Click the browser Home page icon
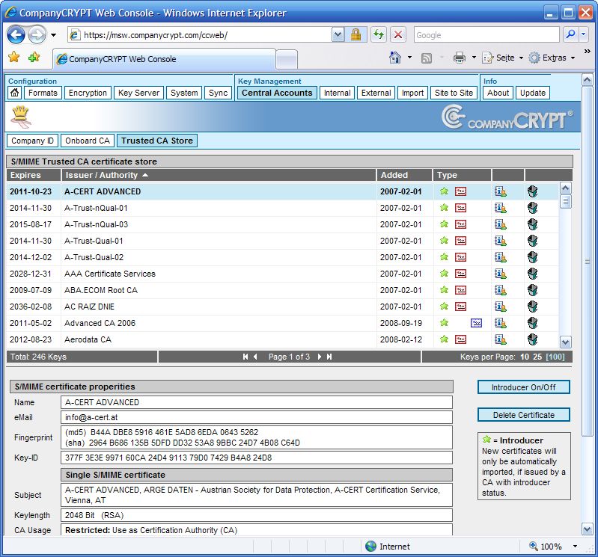Screen dimensions: 598x557 pos(395,58)
